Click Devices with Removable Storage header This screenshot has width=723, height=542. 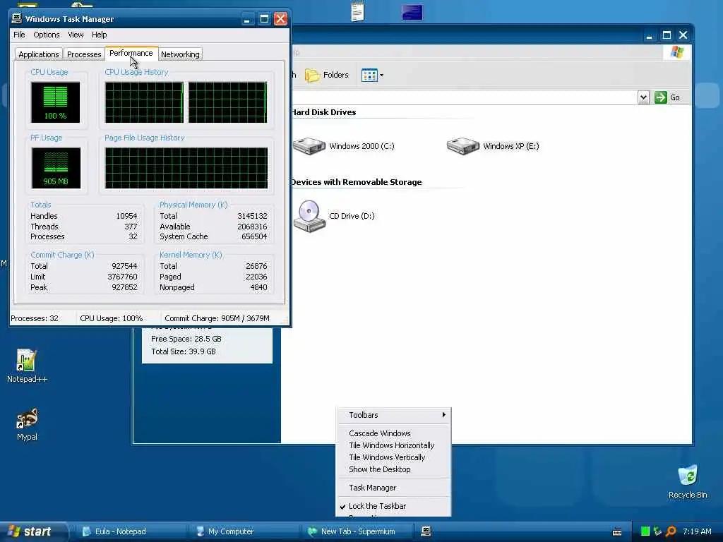click(x=357, y=182)
